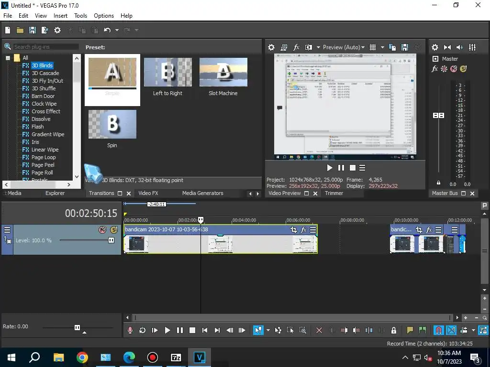The width and height of the screenshot is (490, 367).
Task: Open a project with the folder icon
Action: (20, 30)
